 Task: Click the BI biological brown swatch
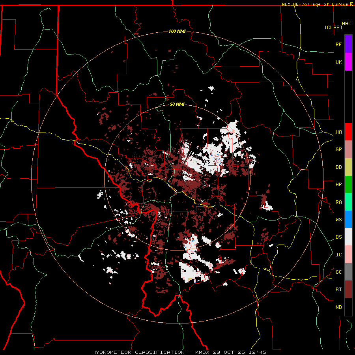tap(348, 290)
